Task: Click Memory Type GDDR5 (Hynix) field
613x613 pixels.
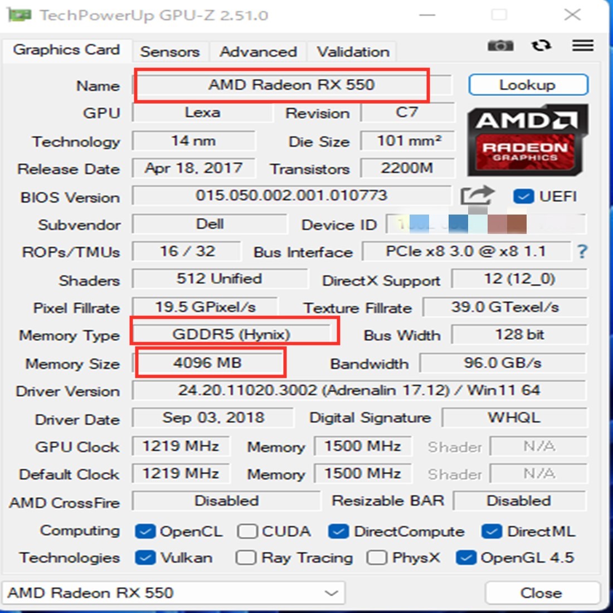Action: pyautogui.click(x=232, y=335)
